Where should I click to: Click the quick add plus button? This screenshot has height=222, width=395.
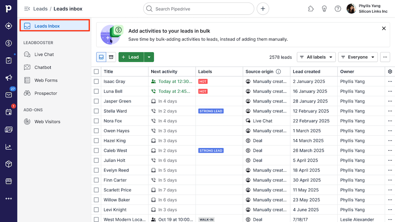tap(263, 9)
